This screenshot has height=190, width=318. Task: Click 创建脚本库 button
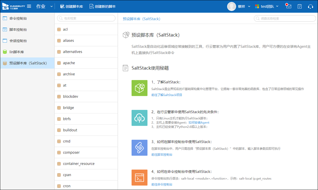72,7
